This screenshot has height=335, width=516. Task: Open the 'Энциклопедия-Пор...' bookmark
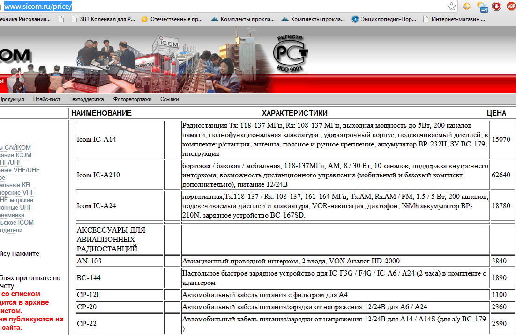click(383, 20)
